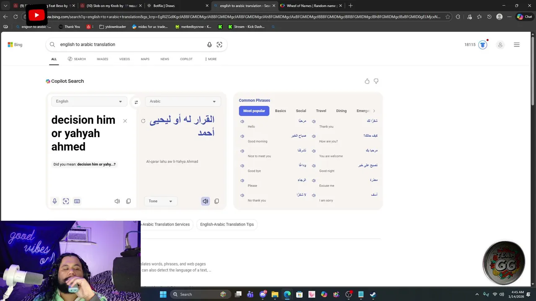Click the refresh translation icon
The height and width of the screenshot is (301, 536).
[x=143, y=121]
